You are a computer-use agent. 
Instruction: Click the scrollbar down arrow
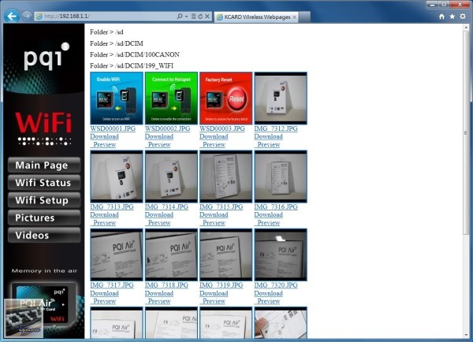(x=466, y=335)
